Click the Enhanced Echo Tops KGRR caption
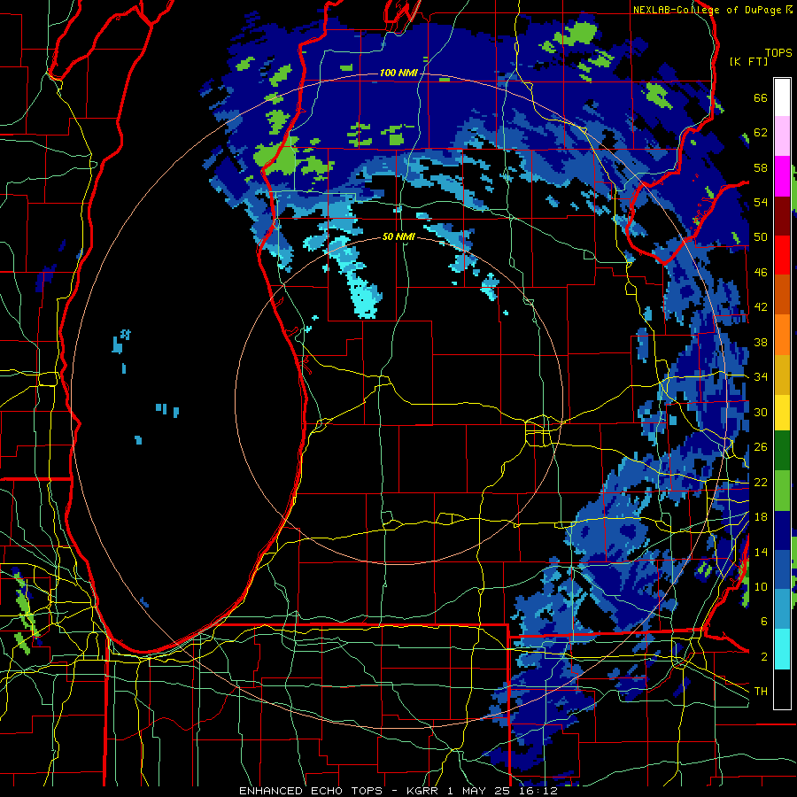The width and height of the screenshot is (797, 797). point(398,791)
